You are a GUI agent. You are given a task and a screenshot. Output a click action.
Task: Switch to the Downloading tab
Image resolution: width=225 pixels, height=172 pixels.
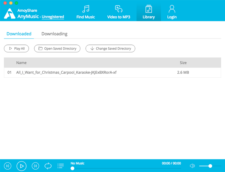(54, 34)
